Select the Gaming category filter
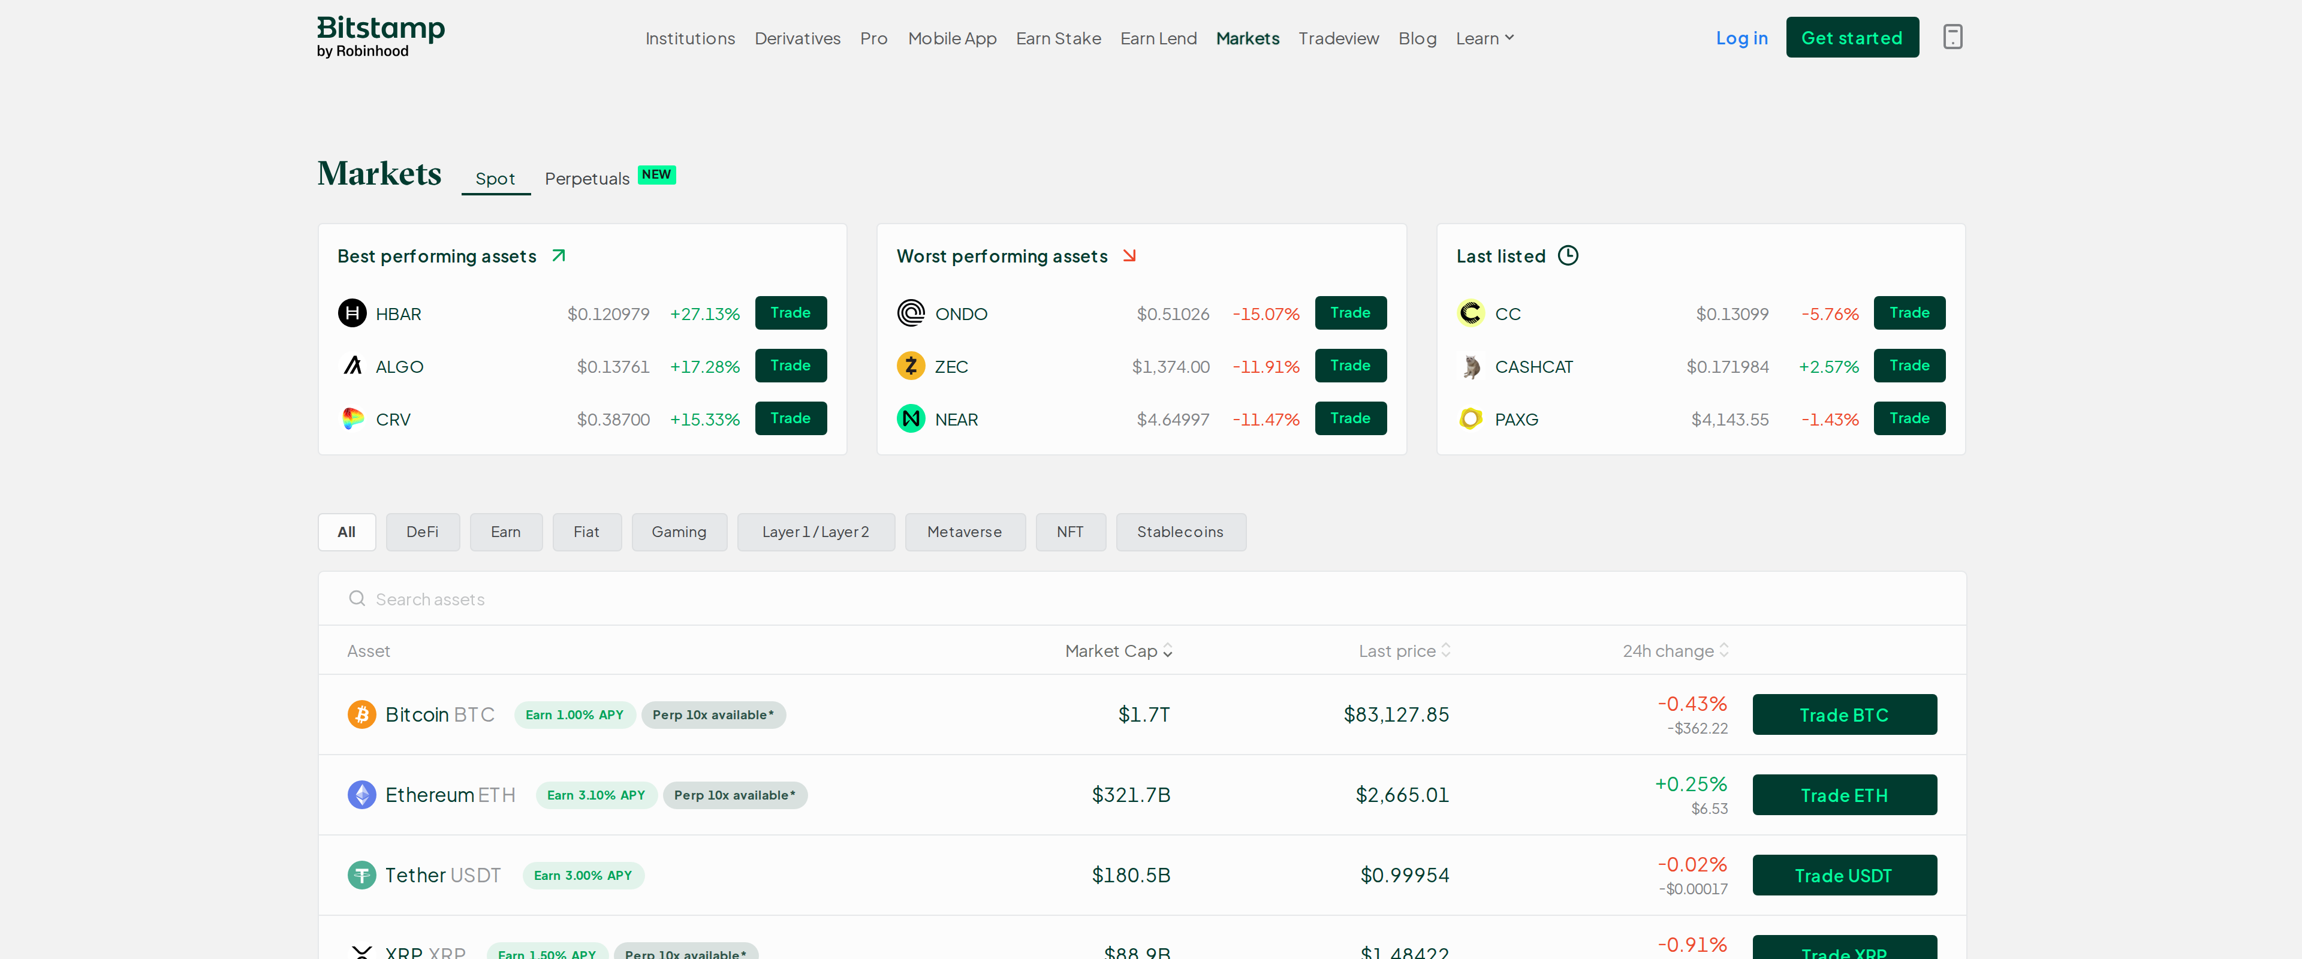Image resolution: width=2302 pixels, height=959 pixels. click(x=679, y=532)
